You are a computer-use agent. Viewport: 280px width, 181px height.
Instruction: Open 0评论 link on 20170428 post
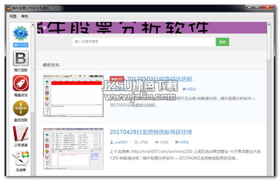[x=184, y=142]
